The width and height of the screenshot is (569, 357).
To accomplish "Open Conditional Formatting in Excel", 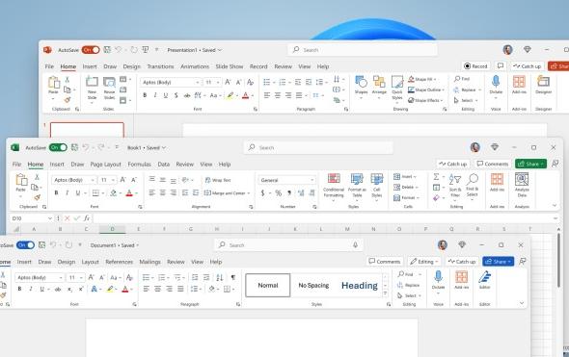I will (x=334, y=187).
